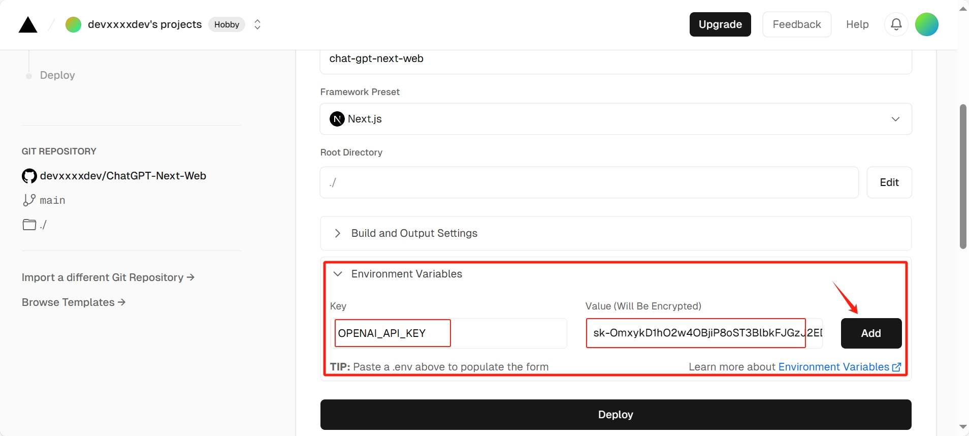Click Edit for Root Directory
Viewport: 969px width, 436px height.
tap(889, 182)
